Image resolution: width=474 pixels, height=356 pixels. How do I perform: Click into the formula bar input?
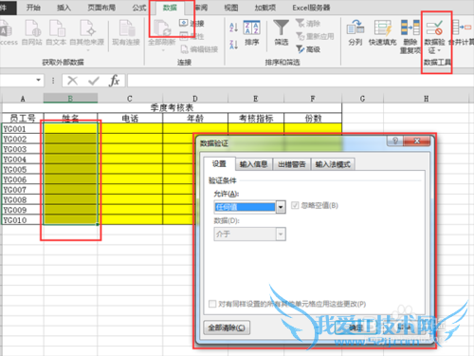coord(301,81)
